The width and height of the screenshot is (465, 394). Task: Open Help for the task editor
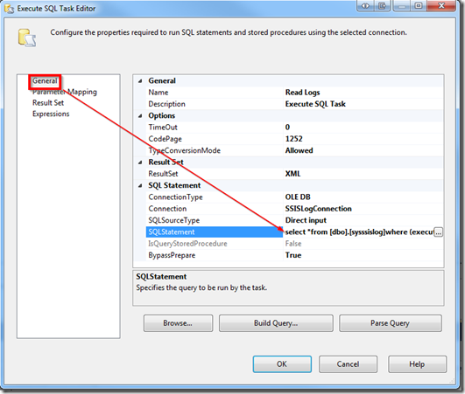click(x=417, y=363)
